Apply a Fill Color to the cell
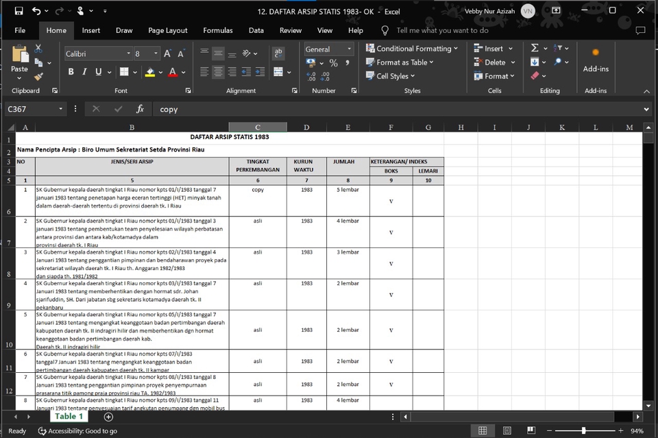The image size is (658, 438). pyautogui.click(x=150, y=71)
